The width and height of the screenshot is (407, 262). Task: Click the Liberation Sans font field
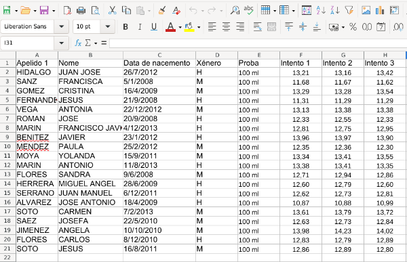(27, 26)
